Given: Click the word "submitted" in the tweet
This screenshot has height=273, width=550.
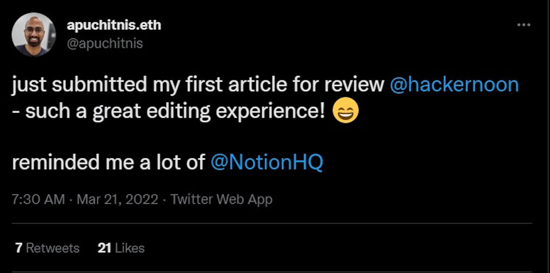Looking at the screenshot, I should [x=99, y=85].
